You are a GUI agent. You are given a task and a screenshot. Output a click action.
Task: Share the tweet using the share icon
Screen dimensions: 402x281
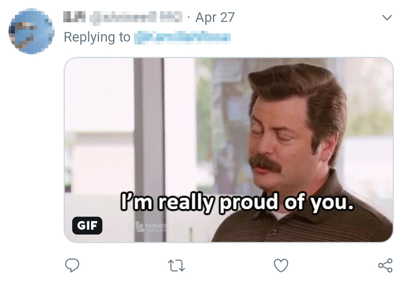385,265
